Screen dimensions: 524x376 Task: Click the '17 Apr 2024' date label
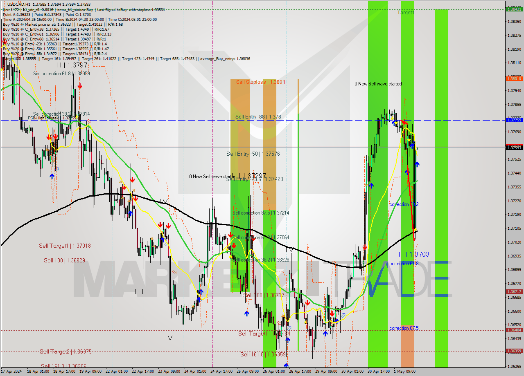(x=11, y=372)
